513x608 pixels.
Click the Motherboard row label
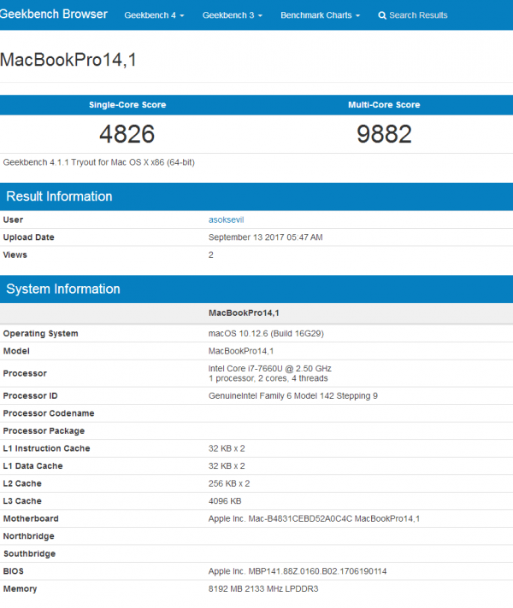(31, 519)
